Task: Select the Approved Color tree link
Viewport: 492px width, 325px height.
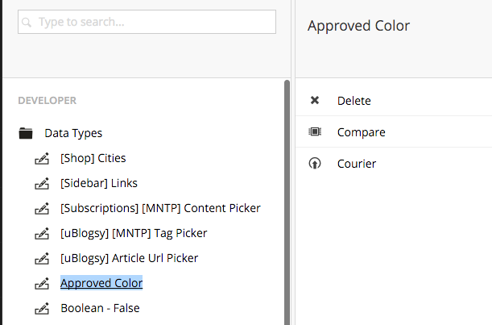Action: coord(101,283)
